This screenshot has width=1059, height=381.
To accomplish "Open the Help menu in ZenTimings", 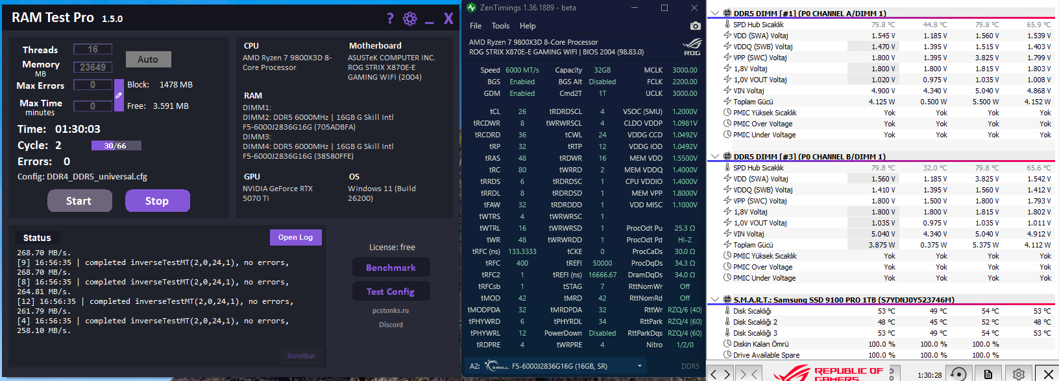I will click(528, 26).
